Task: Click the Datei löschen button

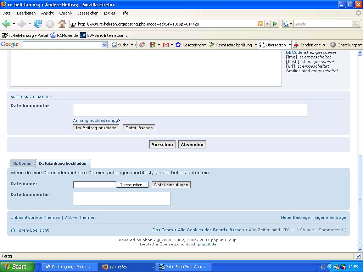Action: click(x=139, y=128)
